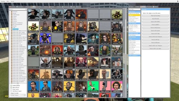179x101 pixels.
Task: Click the MAFIA SPIDER thumbnail
Action: tap(34, 50)
